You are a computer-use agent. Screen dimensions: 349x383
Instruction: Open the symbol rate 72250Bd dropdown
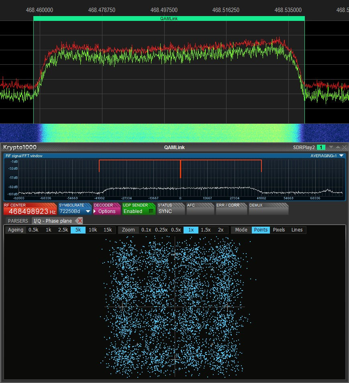[x=88, y=211]
